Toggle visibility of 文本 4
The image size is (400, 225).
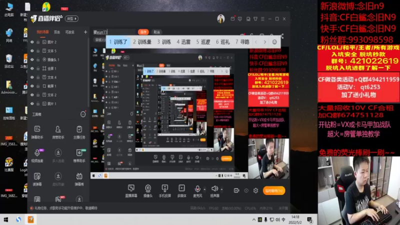click(x=32, y=77)
